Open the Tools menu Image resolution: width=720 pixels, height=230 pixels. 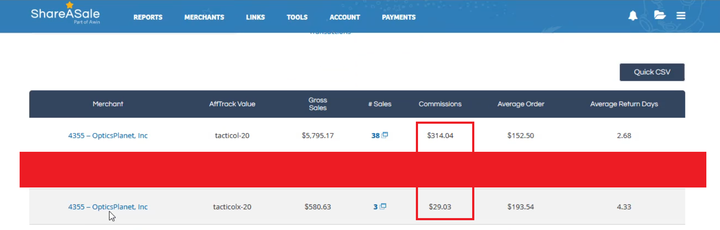click(x=297, y=17)
